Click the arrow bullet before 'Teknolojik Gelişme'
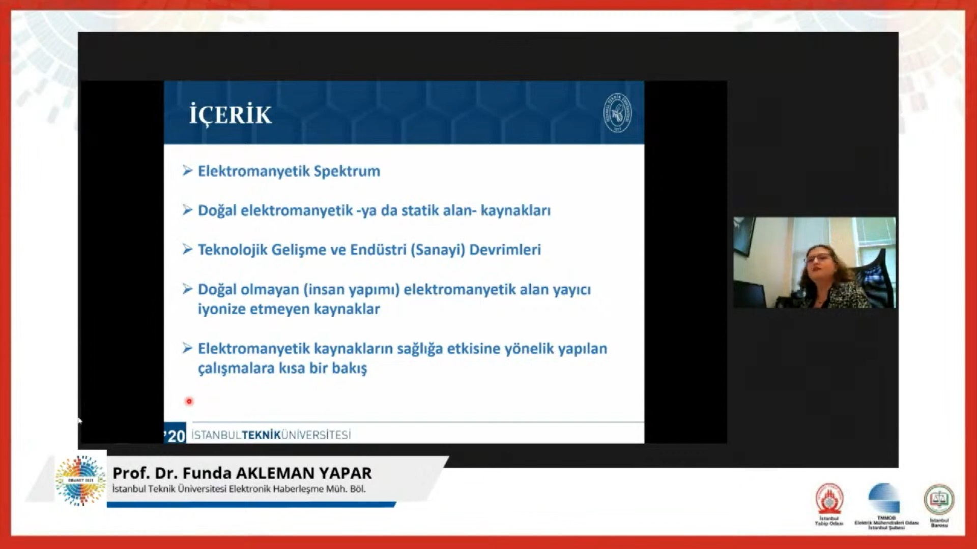977x549 pixels. coord(187,249)
